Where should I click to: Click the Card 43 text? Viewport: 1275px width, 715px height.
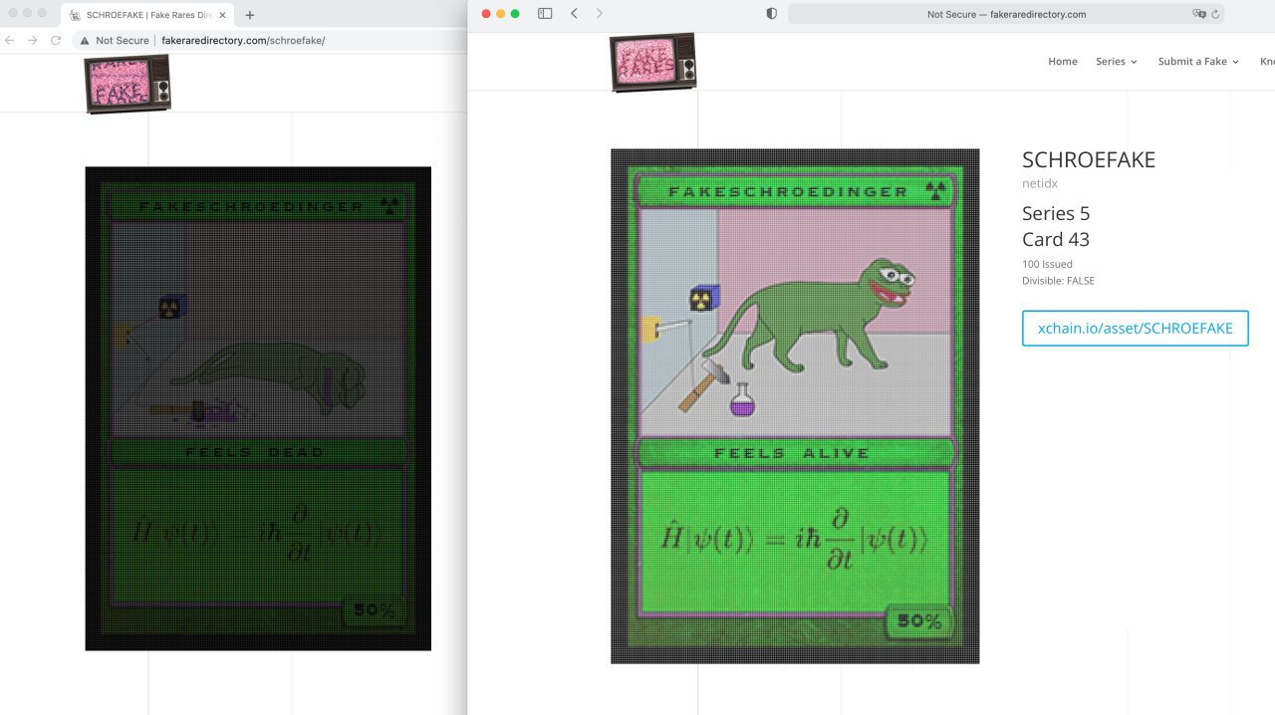[1056, 239]
